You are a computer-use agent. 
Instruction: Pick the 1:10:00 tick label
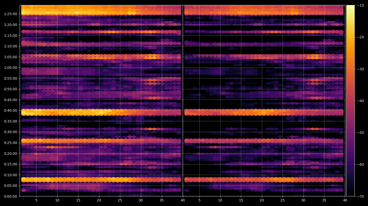[11, 46]
